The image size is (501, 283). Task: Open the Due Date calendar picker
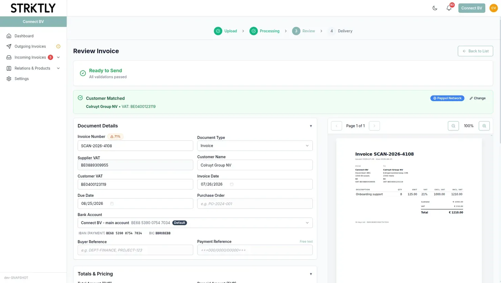[112, 204]
